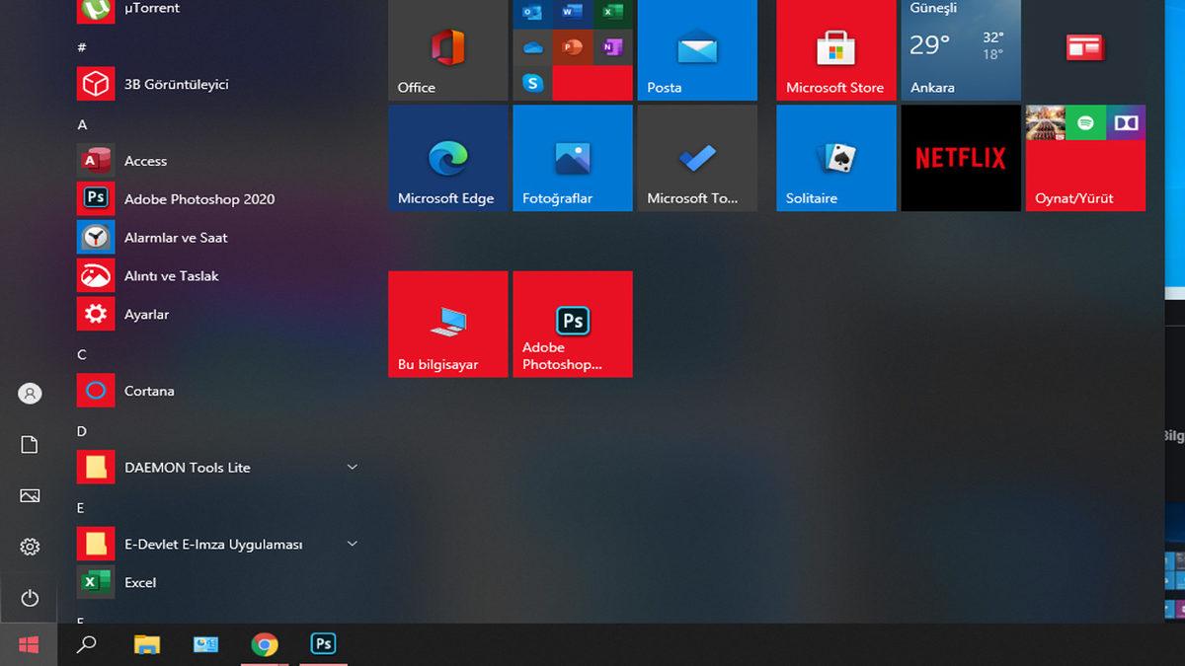This screenshot has height=666, width=1185.
Task: Open the Fotoğraflar photos tile
Action: click(572, 158)
